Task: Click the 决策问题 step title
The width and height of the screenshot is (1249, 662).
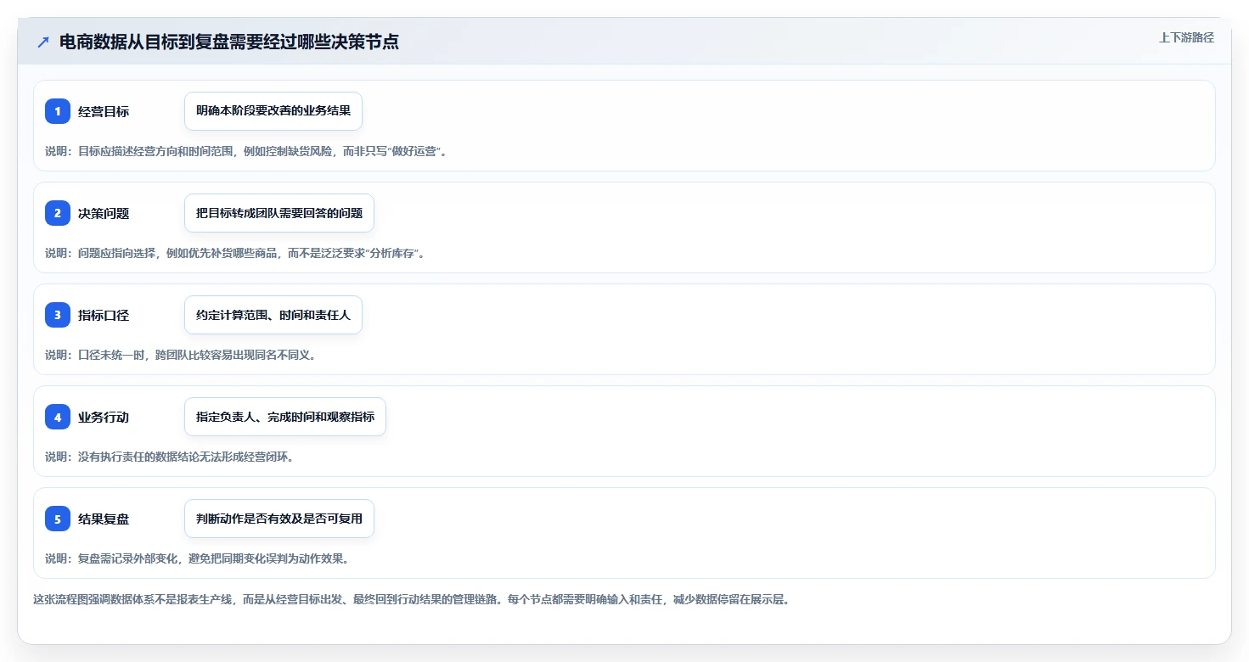Action: pos(104,213)
